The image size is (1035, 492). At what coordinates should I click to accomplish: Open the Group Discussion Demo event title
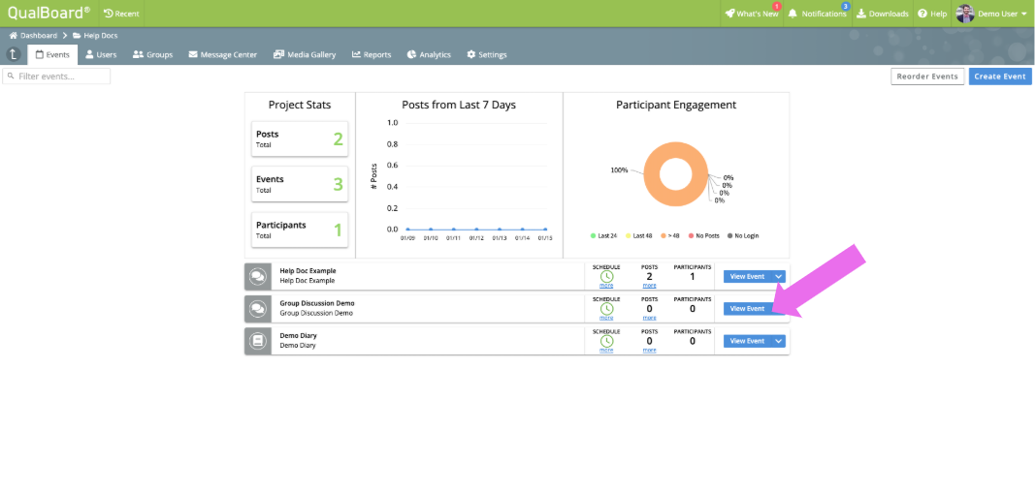pyautogui.click(x=317, y=304)
